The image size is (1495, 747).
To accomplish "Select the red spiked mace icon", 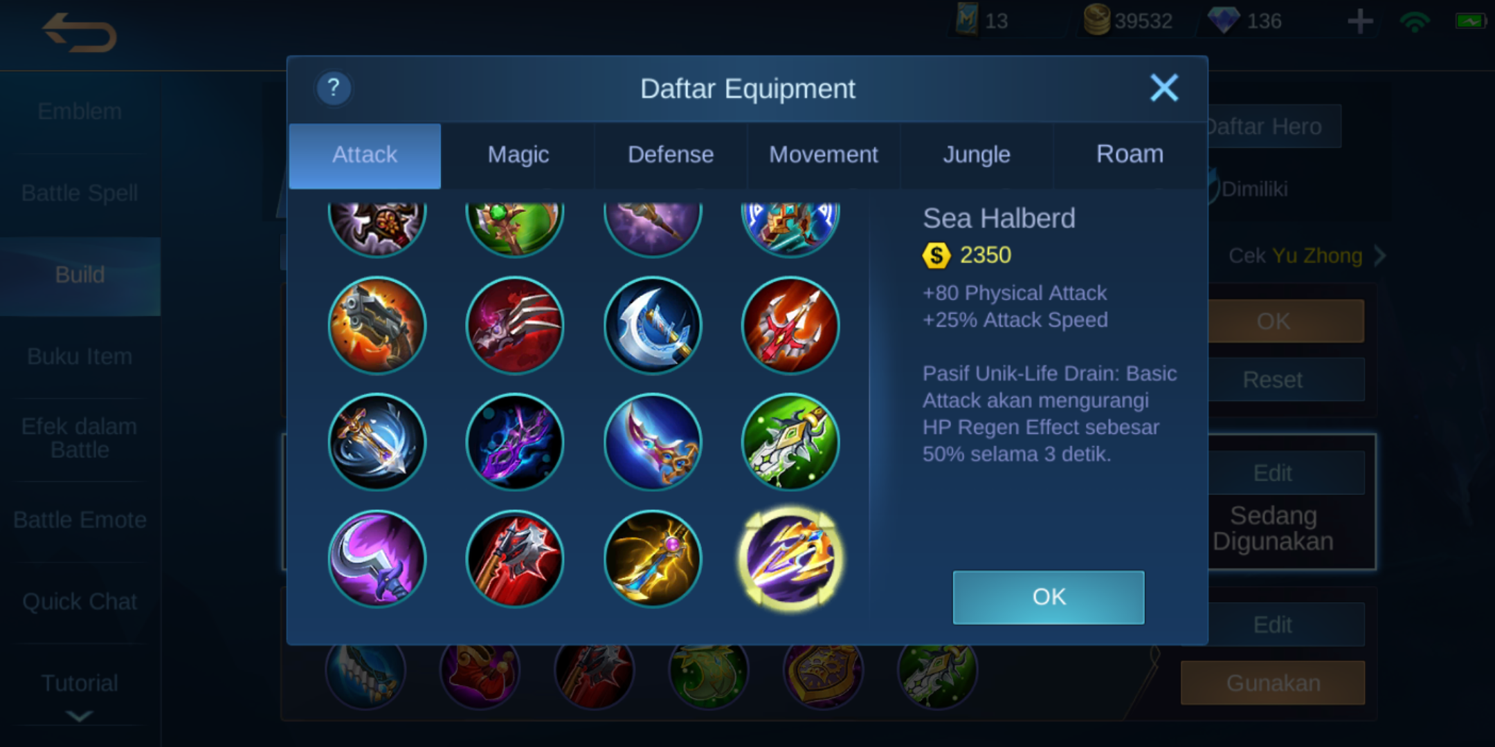I will (515, 559).
